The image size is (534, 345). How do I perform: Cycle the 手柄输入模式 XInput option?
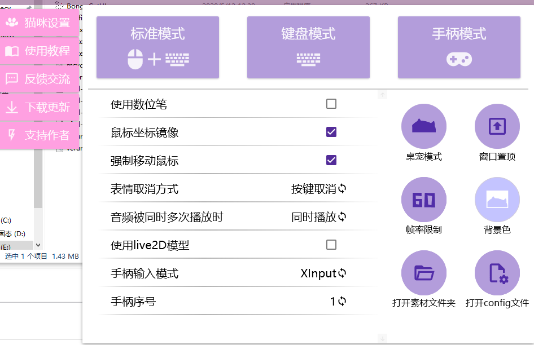tap(323, 273)
